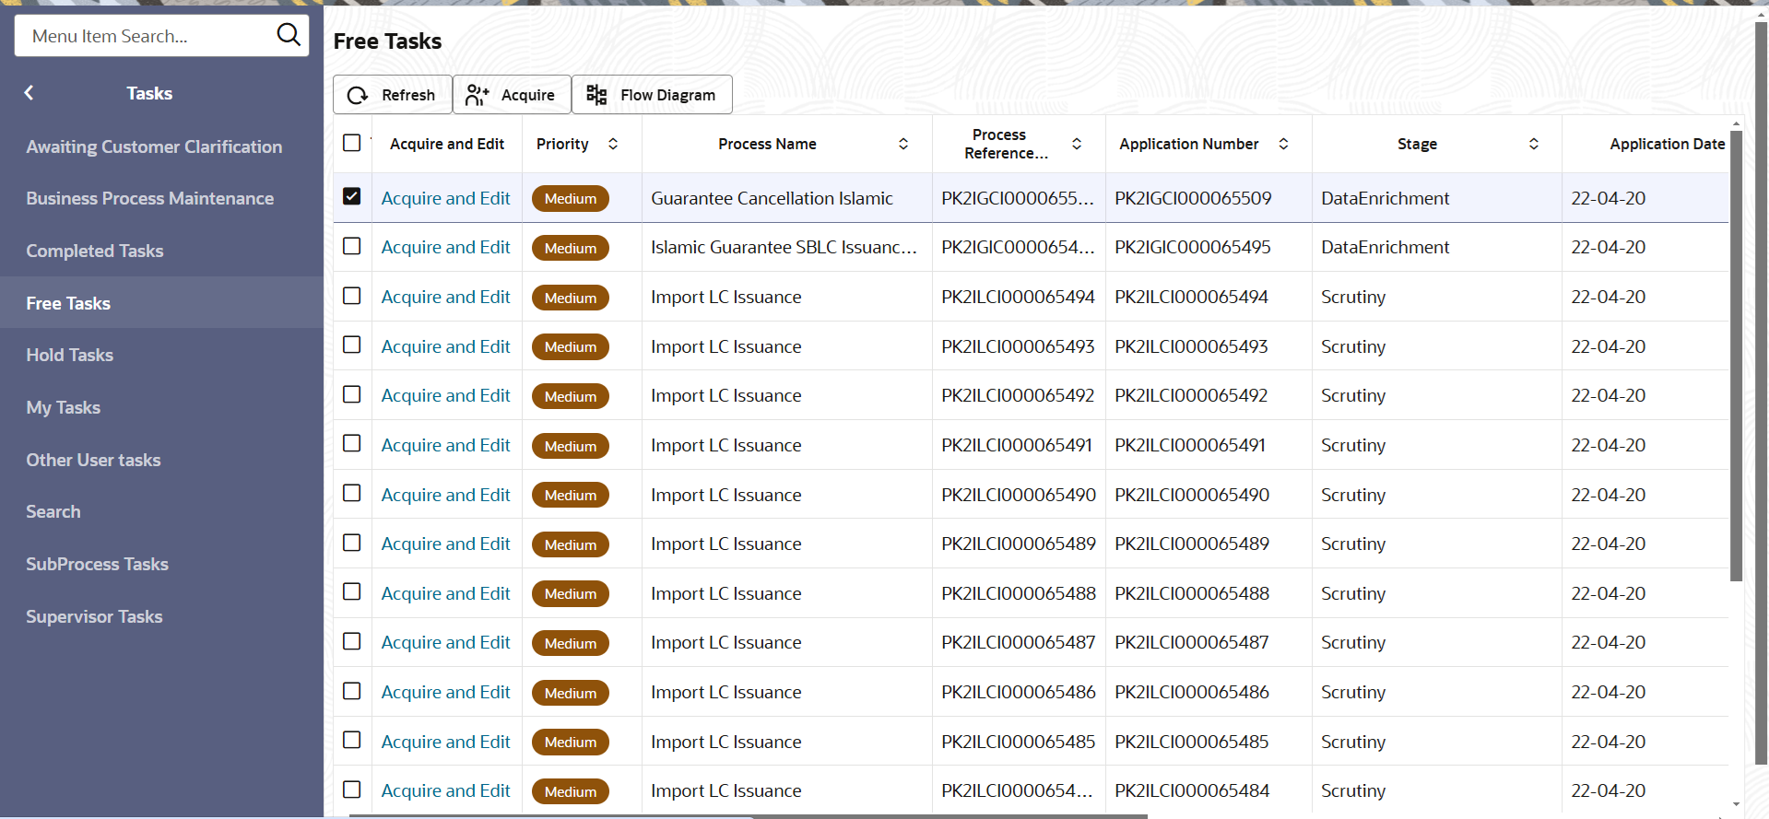Acquire and Edit the Islamic Guarantee SBLC task
This screenshot has height=819, width=1769.
click(446, 247)
